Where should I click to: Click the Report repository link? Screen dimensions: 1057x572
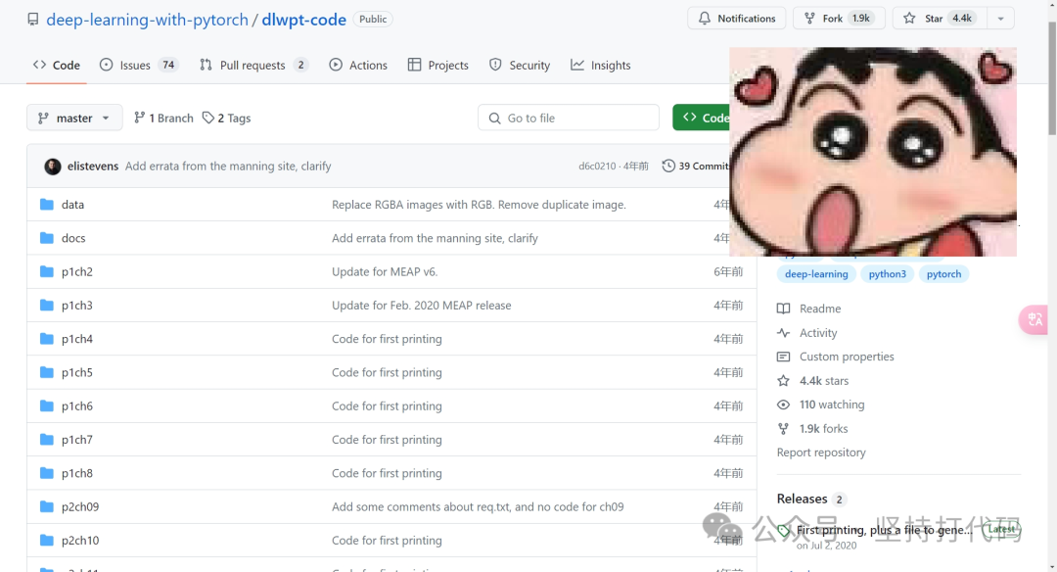[x=821, y=453]
